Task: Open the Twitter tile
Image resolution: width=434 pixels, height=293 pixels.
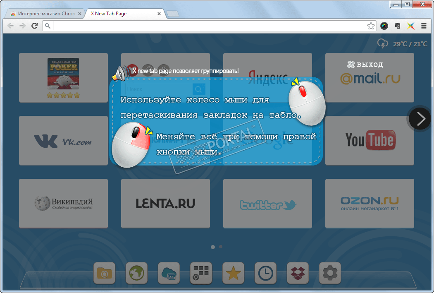Action: tap(268, 204)
